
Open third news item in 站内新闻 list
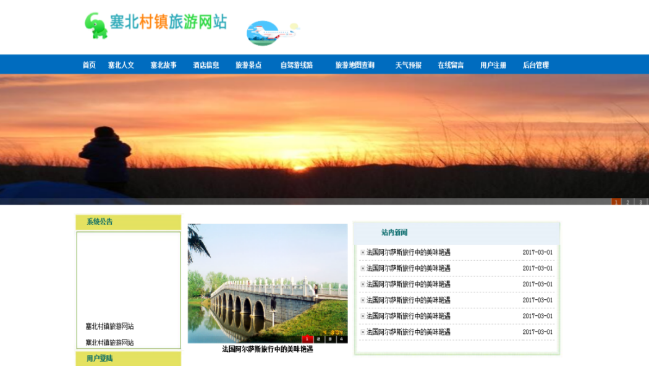click(x=409, y=284)
